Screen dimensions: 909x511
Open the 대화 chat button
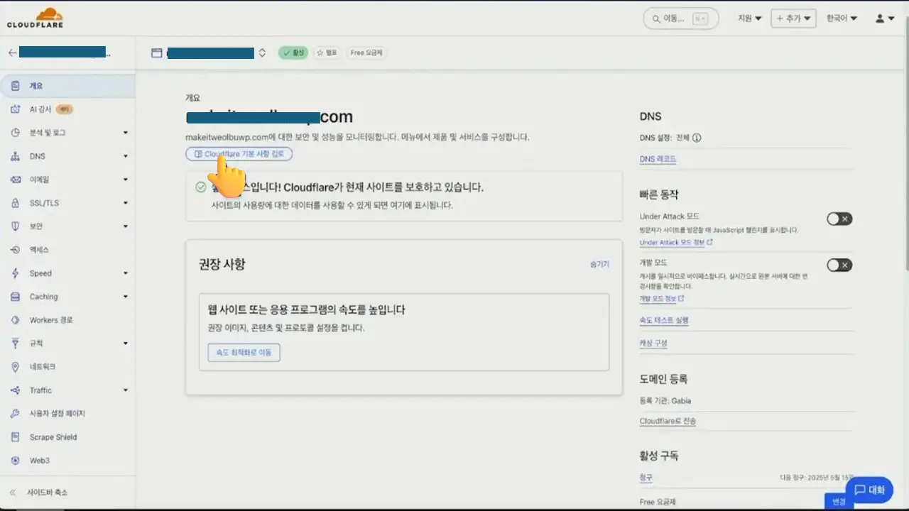[x=869, y=490]
